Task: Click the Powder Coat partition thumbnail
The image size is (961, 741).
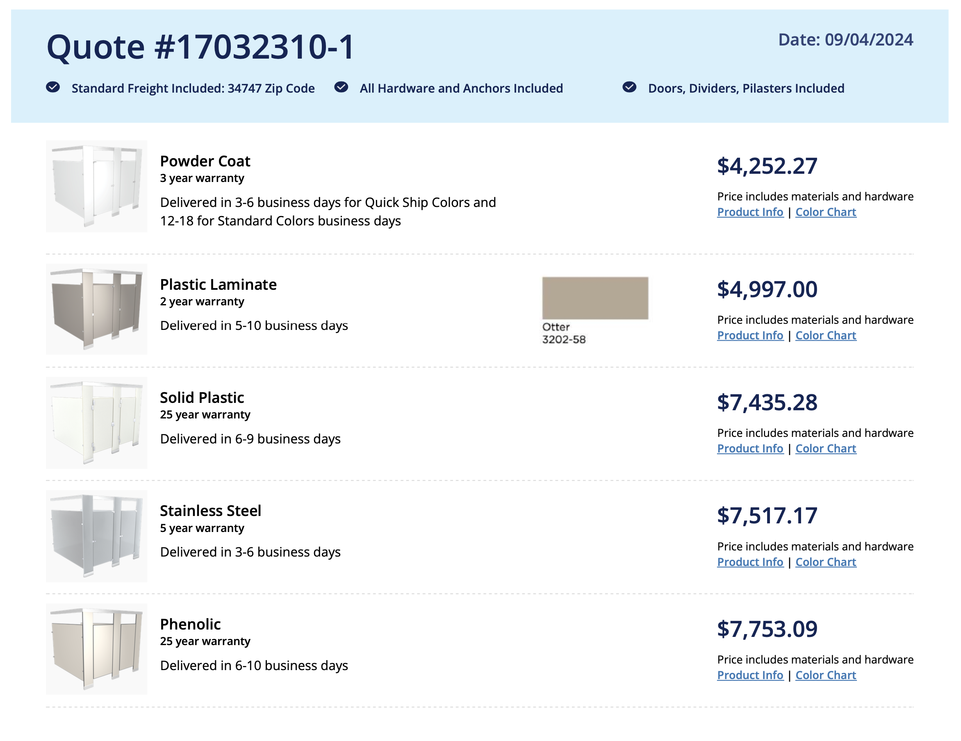Action: pos(96,186)
